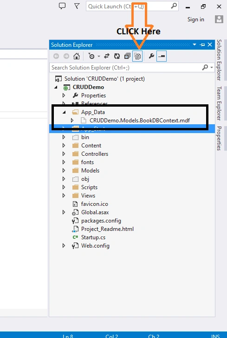Click the Forward navigation arrow in Solution Explorer

coord(66,56)
